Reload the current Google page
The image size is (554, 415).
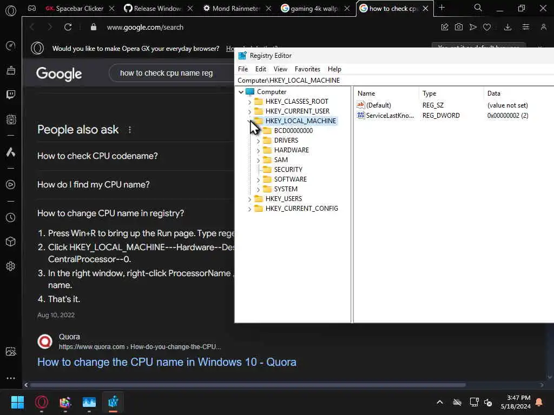[68, 27]
